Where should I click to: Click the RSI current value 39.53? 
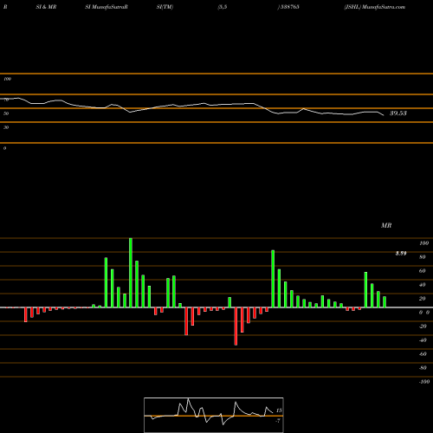point(398,113)
